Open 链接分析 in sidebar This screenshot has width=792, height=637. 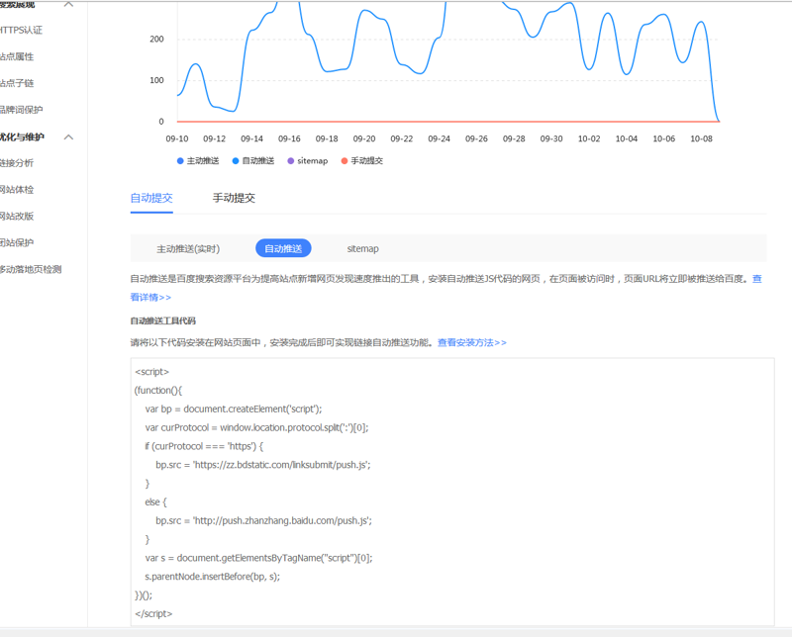point(16,163)
